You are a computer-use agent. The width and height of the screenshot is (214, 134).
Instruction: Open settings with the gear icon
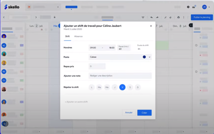coord(188,7)
